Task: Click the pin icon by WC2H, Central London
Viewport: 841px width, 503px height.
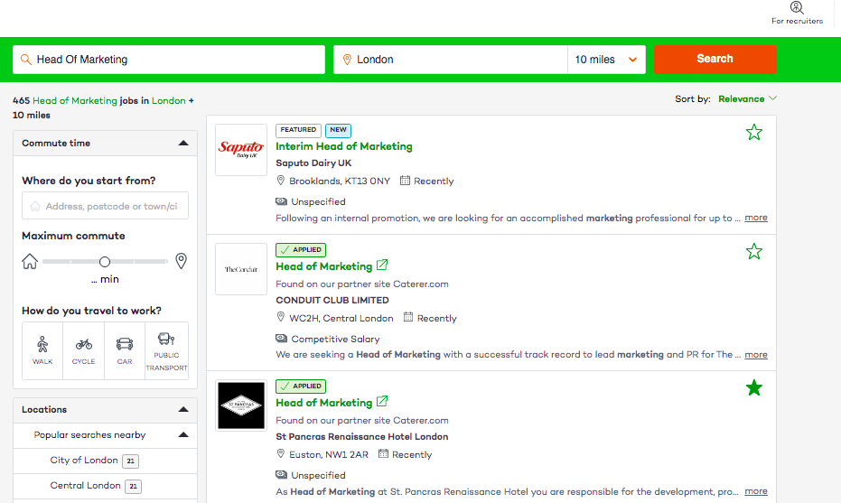Action: 281,318
